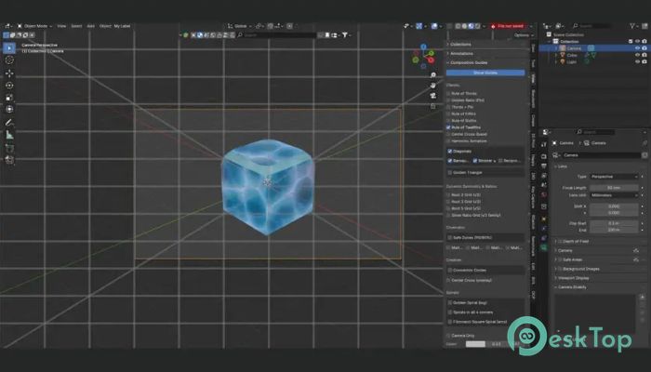
Task: Toggle camera view icon in viewport
Action: [433, 96]
